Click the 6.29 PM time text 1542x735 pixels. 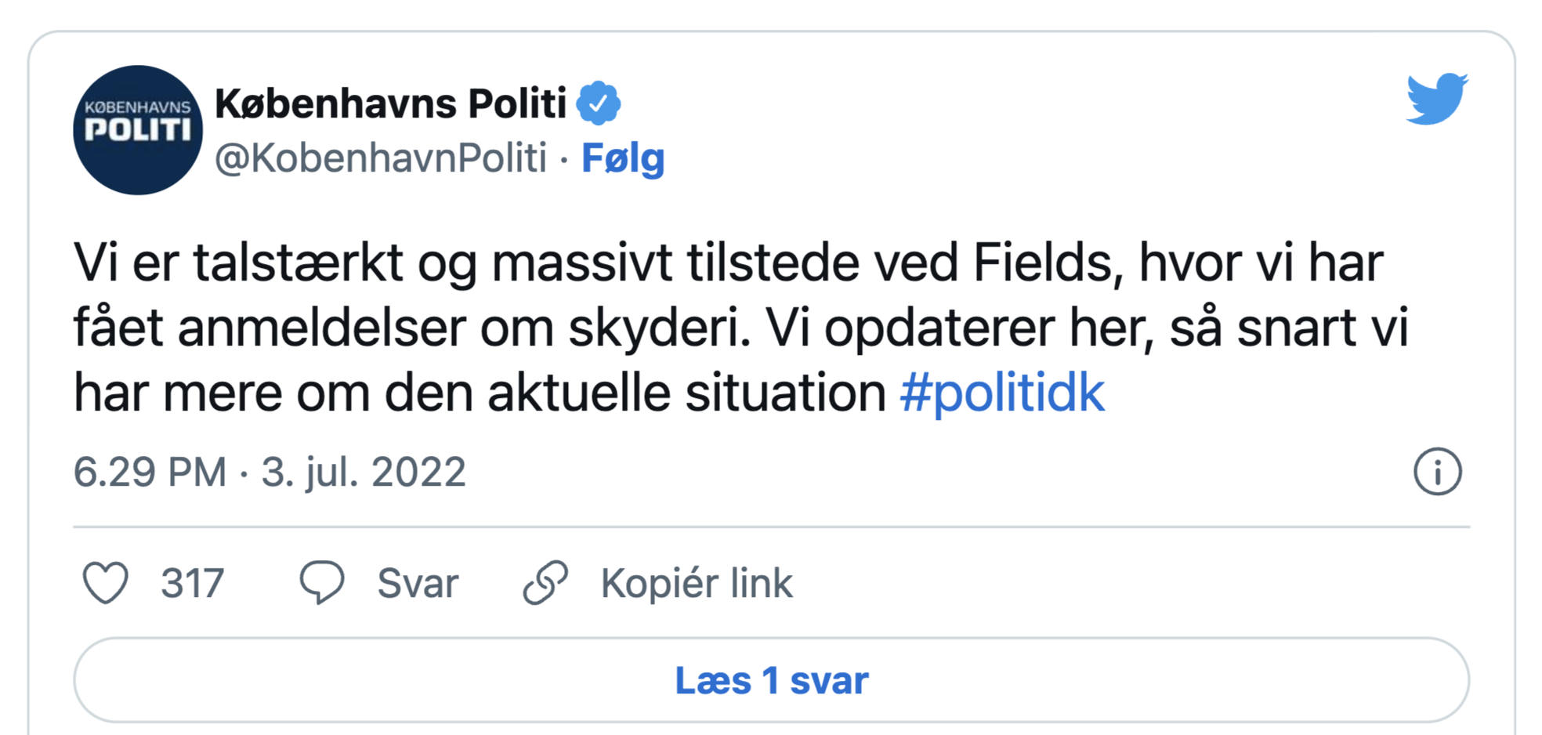point(150,472)
